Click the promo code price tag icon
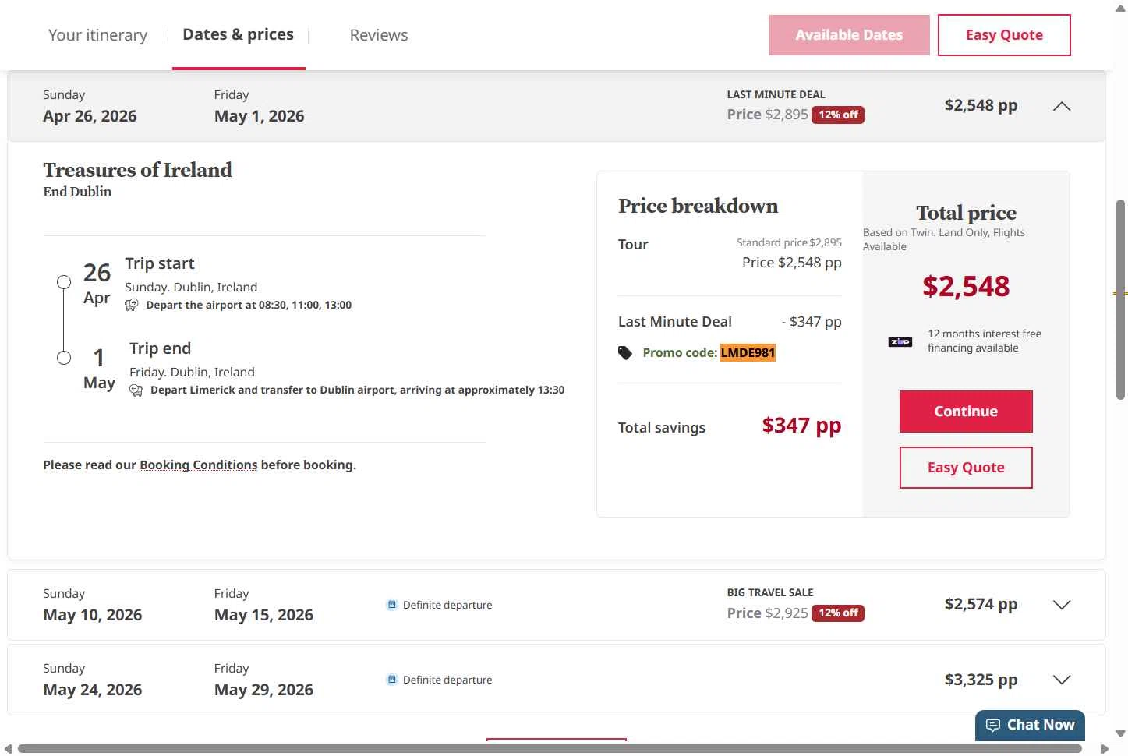This screenshot has width=1128, height=756. pos(625,353)
